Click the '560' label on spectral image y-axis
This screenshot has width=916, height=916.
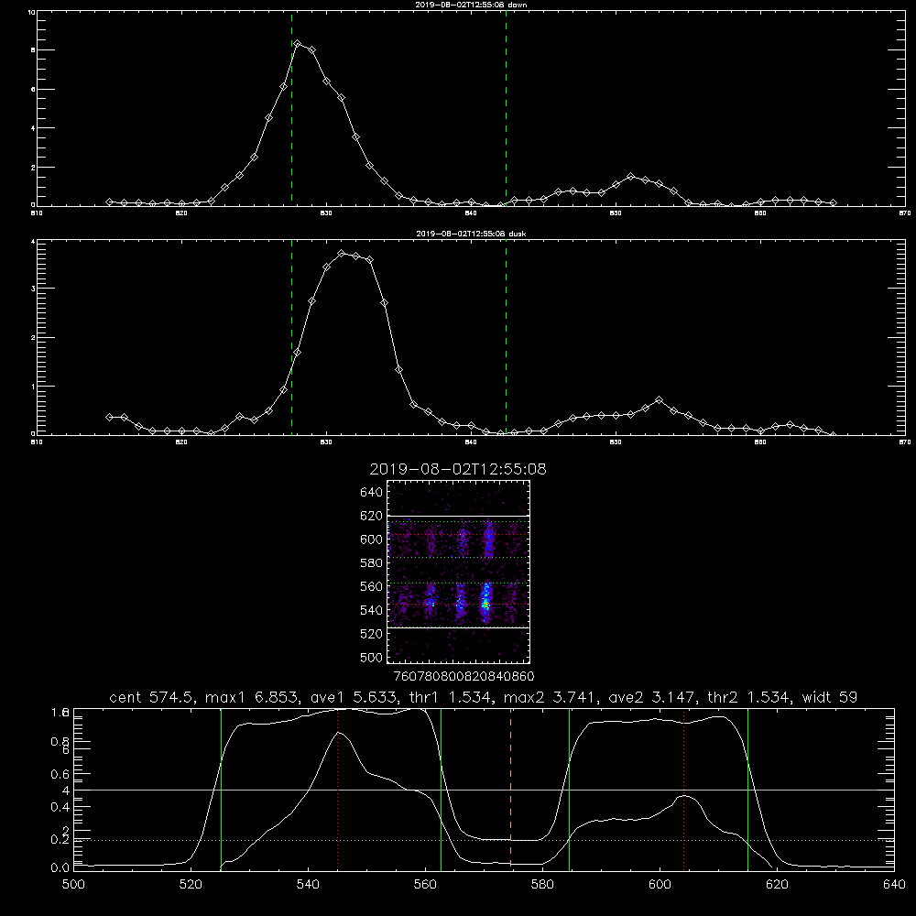(372, 586)
